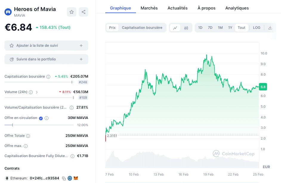Image resolution: width=281 pixels, height=183 pixels.
Task: Toggle LOG scale on the chart
Action: [x=257, y=27]
